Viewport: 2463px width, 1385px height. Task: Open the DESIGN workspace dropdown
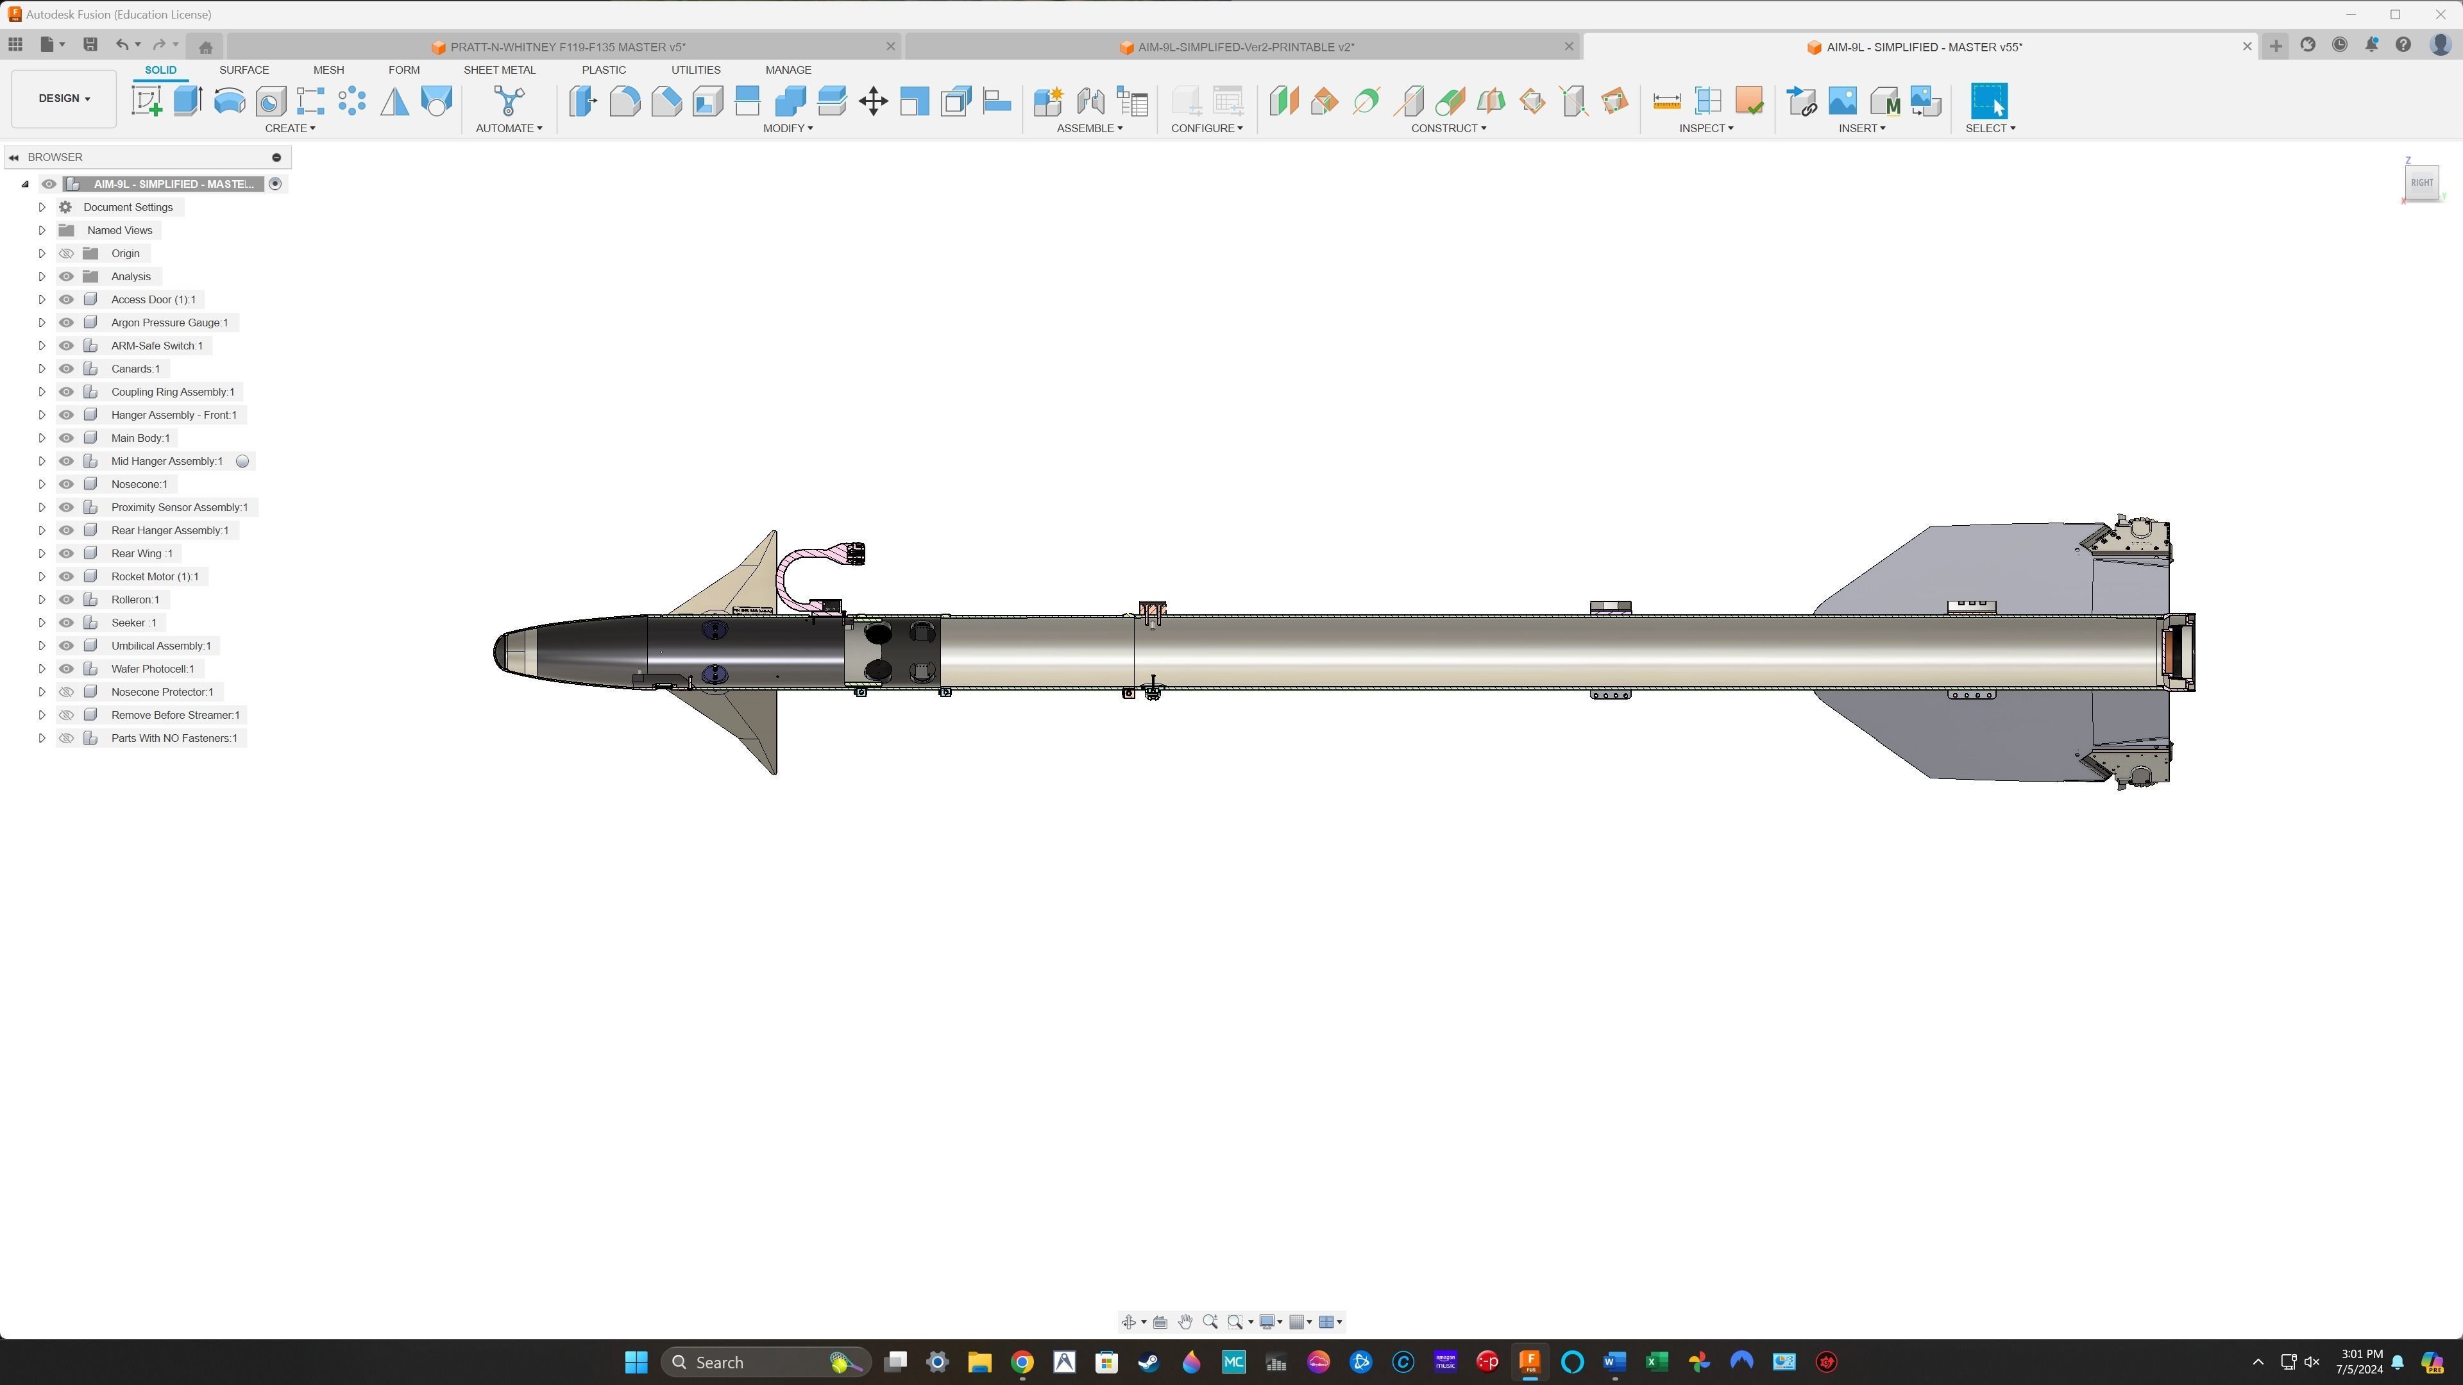point(64,99)
